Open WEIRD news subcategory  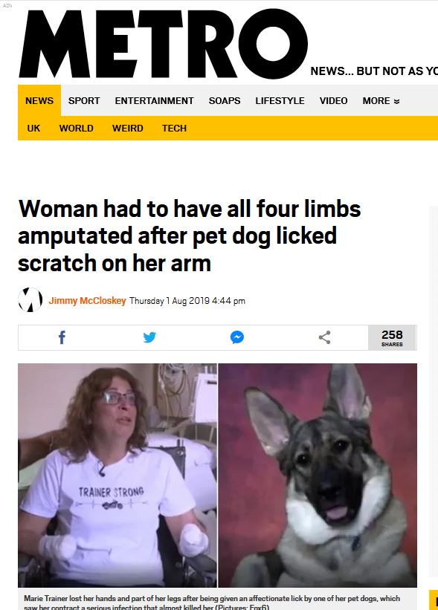pos(128,129)
